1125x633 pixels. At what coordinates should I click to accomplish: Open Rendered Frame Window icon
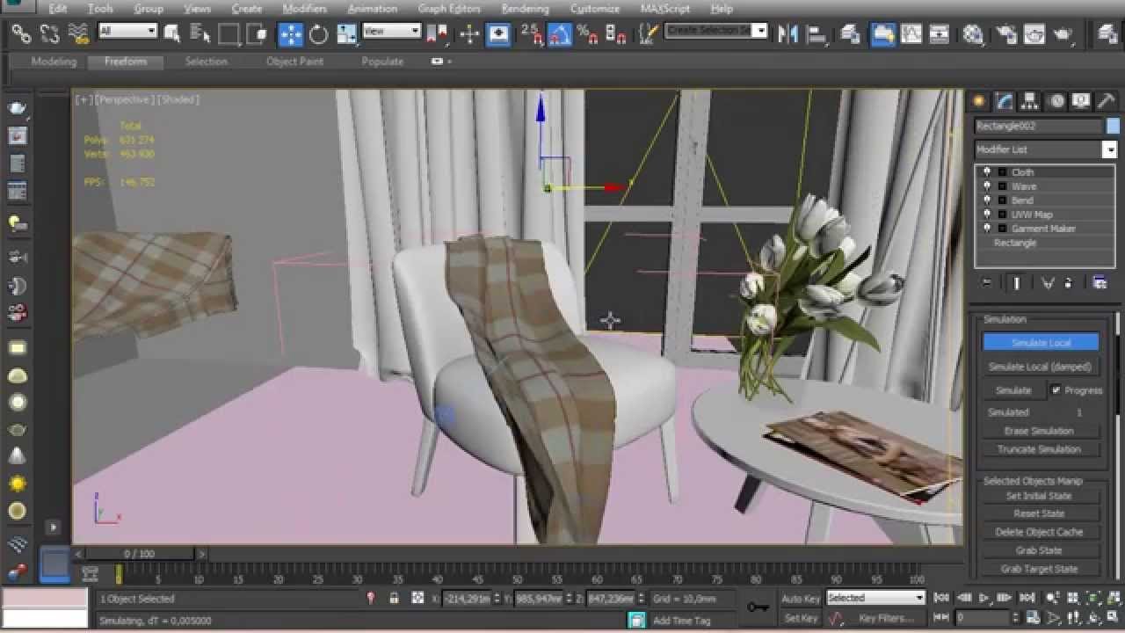(1034, 34)
